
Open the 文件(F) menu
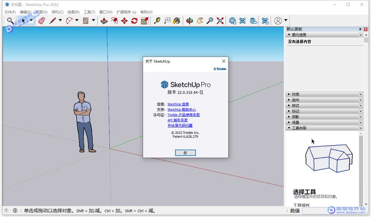pyautogui.click(x=10, y=12)
